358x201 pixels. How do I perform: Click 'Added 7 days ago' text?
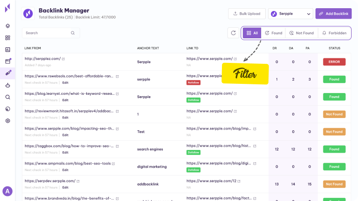point(38,65)
